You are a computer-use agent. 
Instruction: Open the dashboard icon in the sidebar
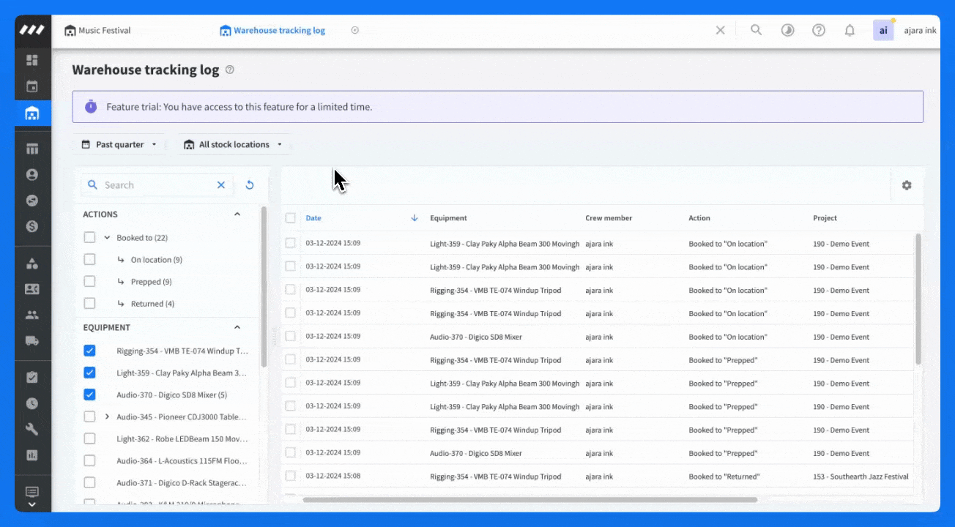[32, 60]
